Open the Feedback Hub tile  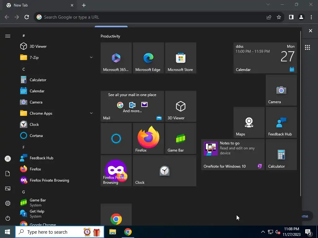pyautogui.click(x=281, y=122)
